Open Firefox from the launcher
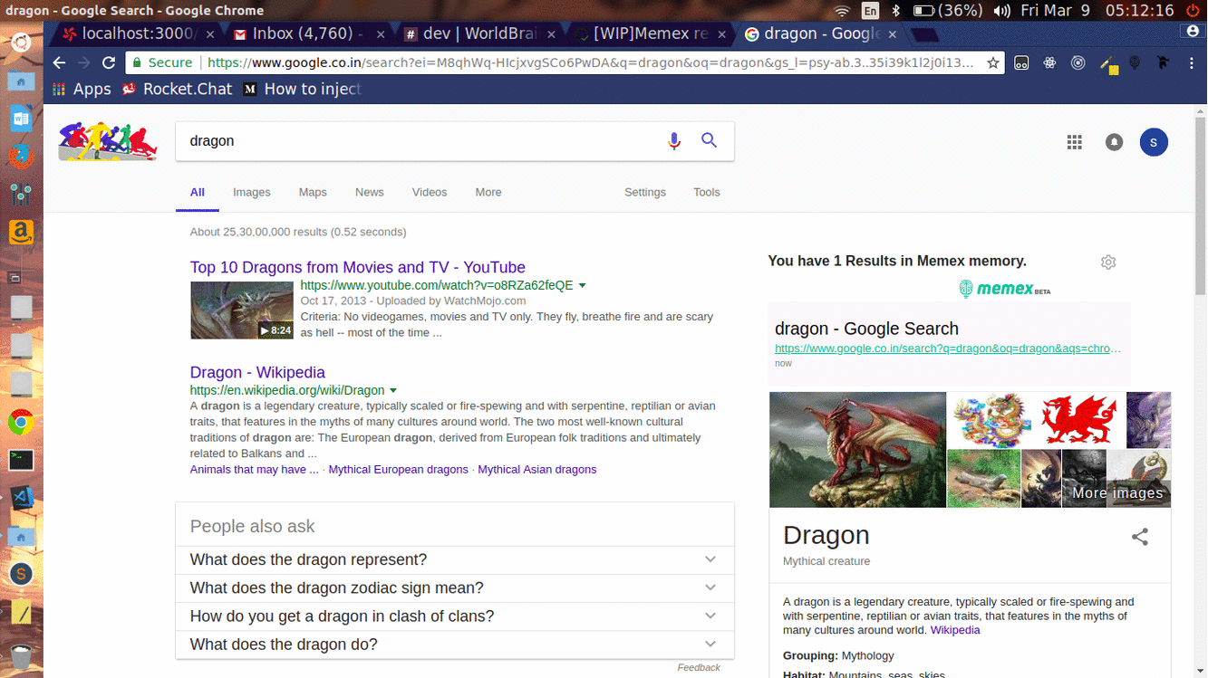 click(x=21, y=157)
